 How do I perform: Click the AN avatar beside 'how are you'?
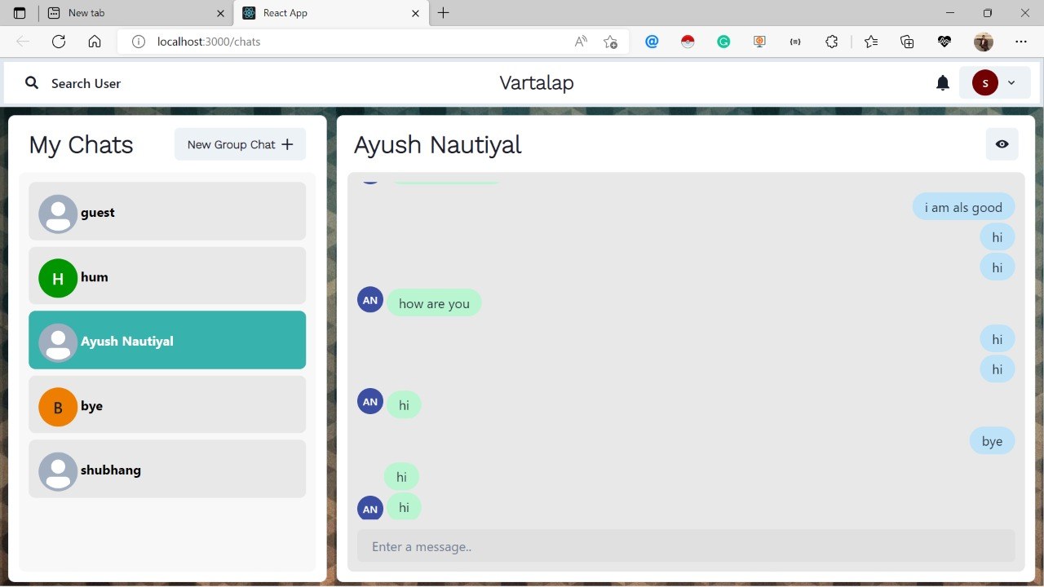coord(369,299)
